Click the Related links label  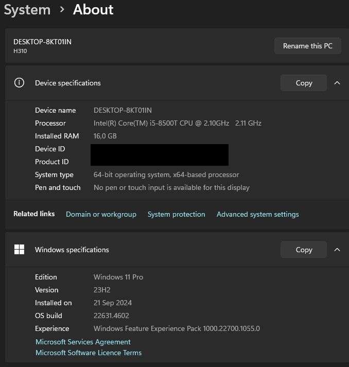point(34,214)
